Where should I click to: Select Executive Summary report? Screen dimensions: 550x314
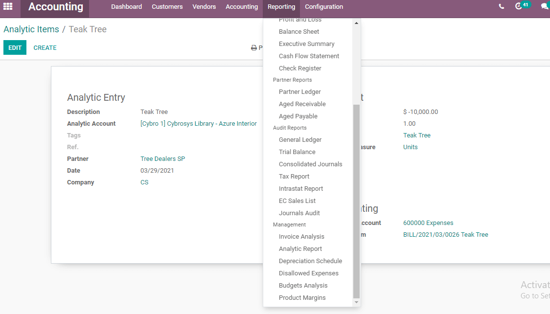307,44
